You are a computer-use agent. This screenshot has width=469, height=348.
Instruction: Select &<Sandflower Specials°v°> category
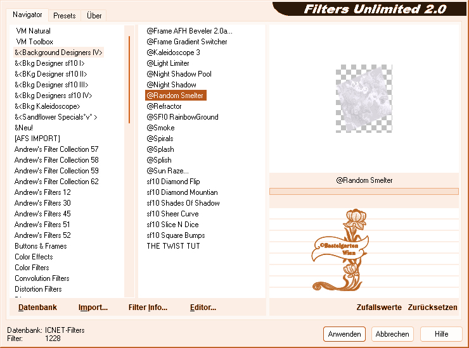point(56,117)
